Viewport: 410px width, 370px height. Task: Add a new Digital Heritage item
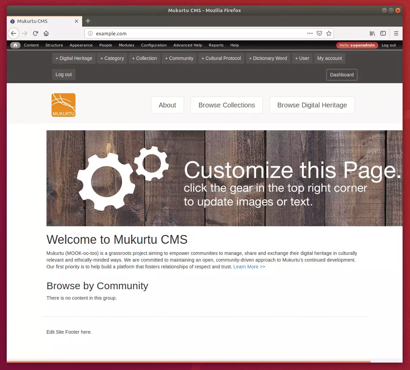click(74, 58)
